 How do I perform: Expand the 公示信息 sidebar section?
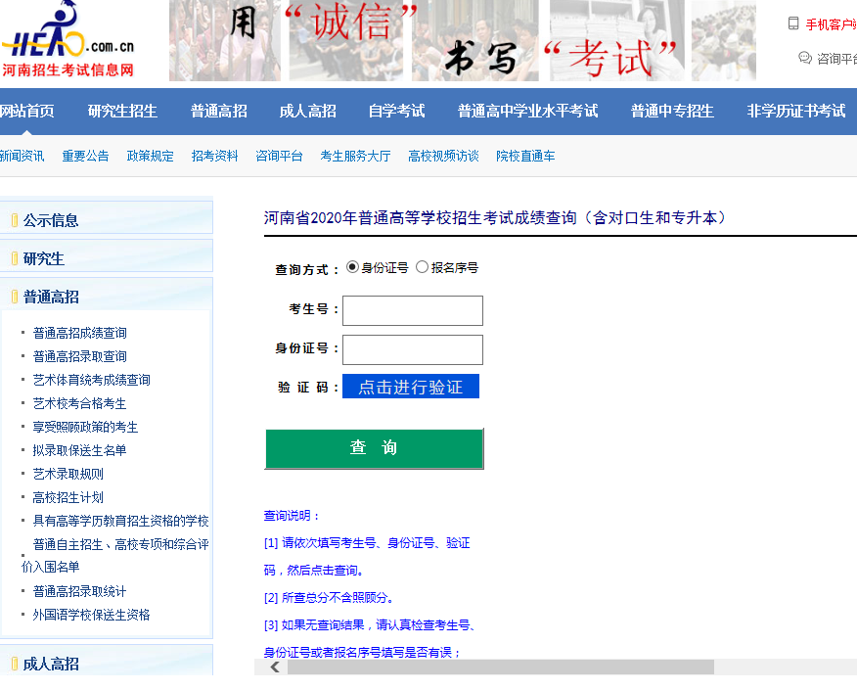(51, 220)
